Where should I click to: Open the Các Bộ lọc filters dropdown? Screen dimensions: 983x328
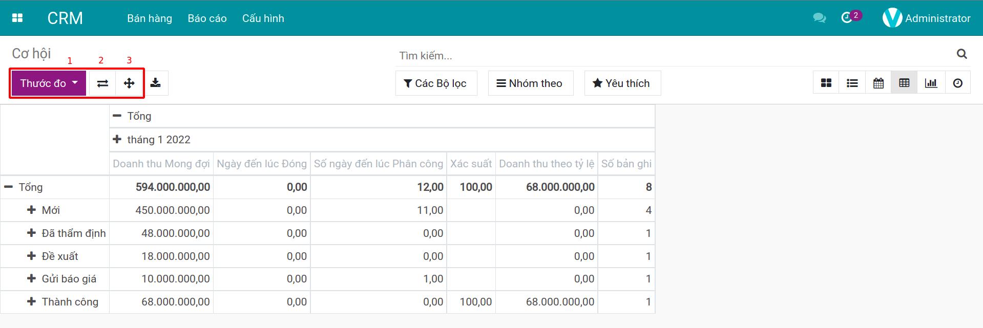click(436, 83)
